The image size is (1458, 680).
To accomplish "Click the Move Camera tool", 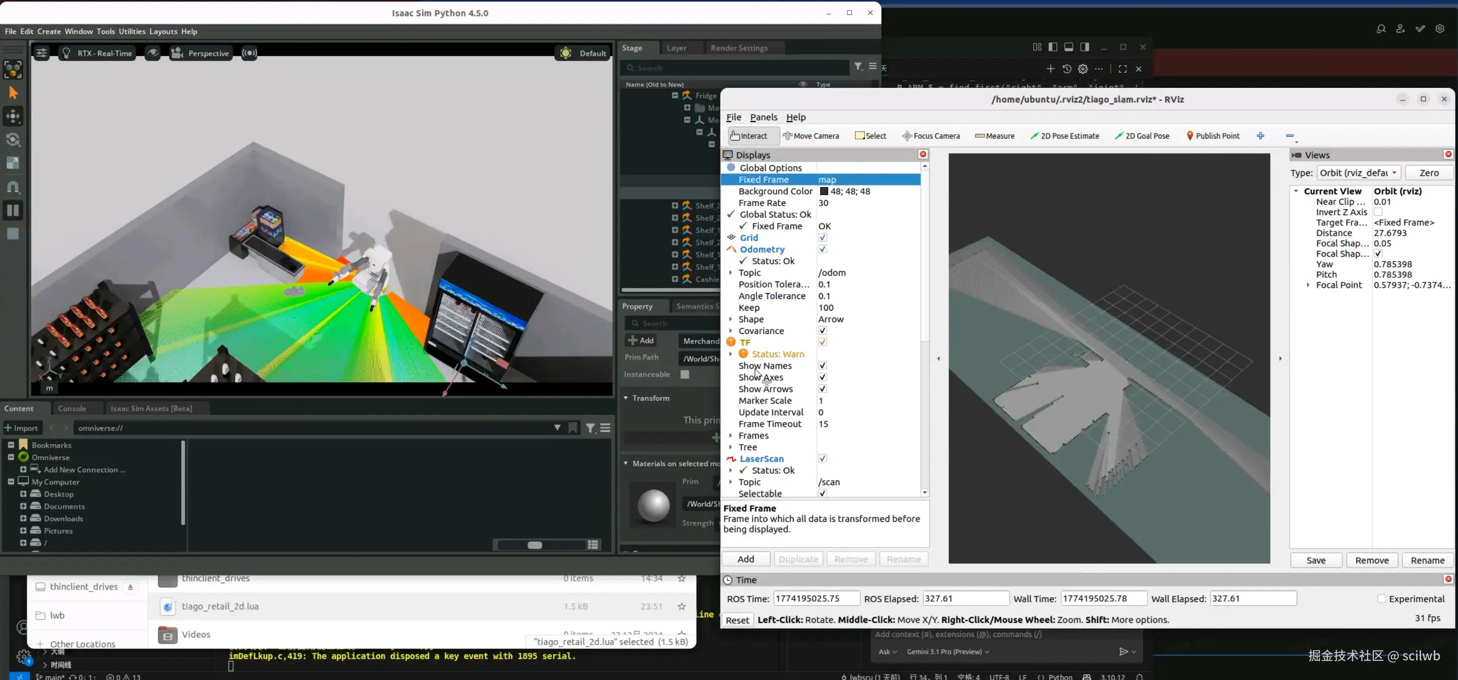I will (810, 136).
